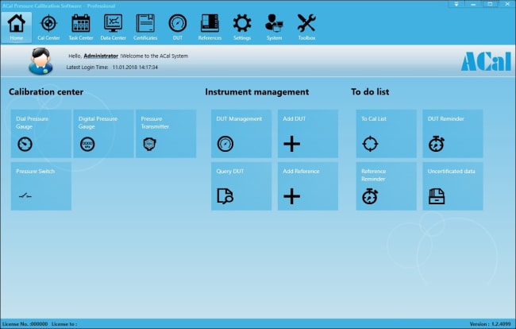Viewport: 516px width, 329px height.
Task: Click the Add Reference plus tile
Action: tap(308, 186)
